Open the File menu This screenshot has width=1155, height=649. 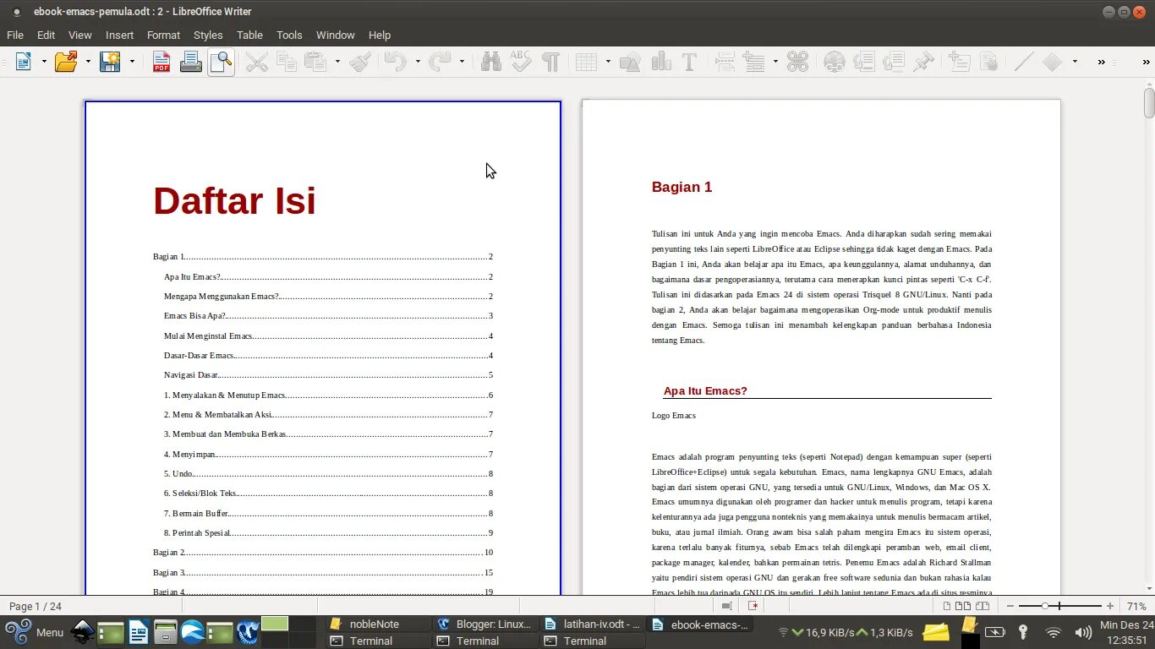[x=15, y=35]
